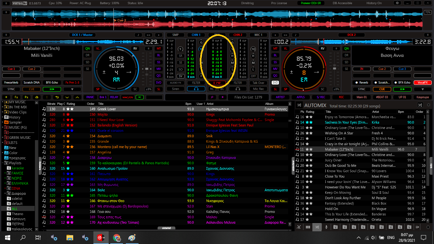Click the #BEAT 03 button
Image resolution: width=434 pixels, height=244 pixels.
pyautogui.click(x=382, y=97)
